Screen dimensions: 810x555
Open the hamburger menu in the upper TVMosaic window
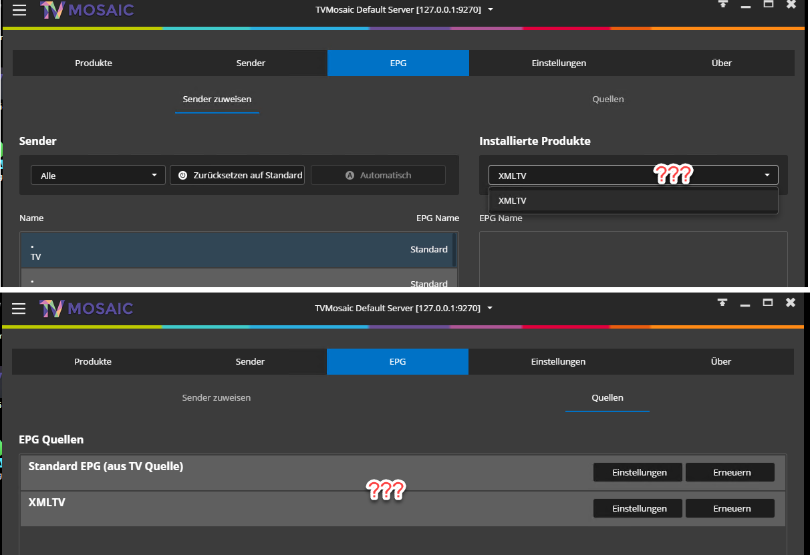pyautogui.click(x=19, y=10)
